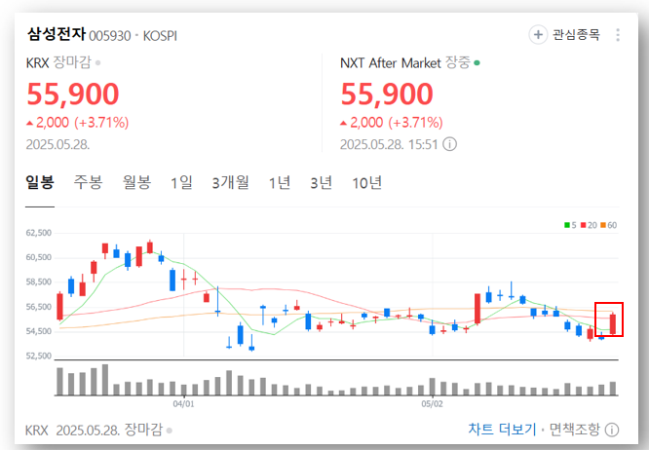Open NXT After Market time info icon

[x=449, y=144]
